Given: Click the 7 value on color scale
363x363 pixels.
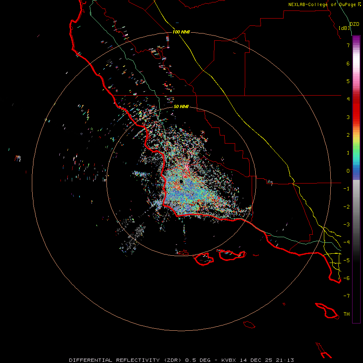Looking at the screenshot, I should 348,45.
